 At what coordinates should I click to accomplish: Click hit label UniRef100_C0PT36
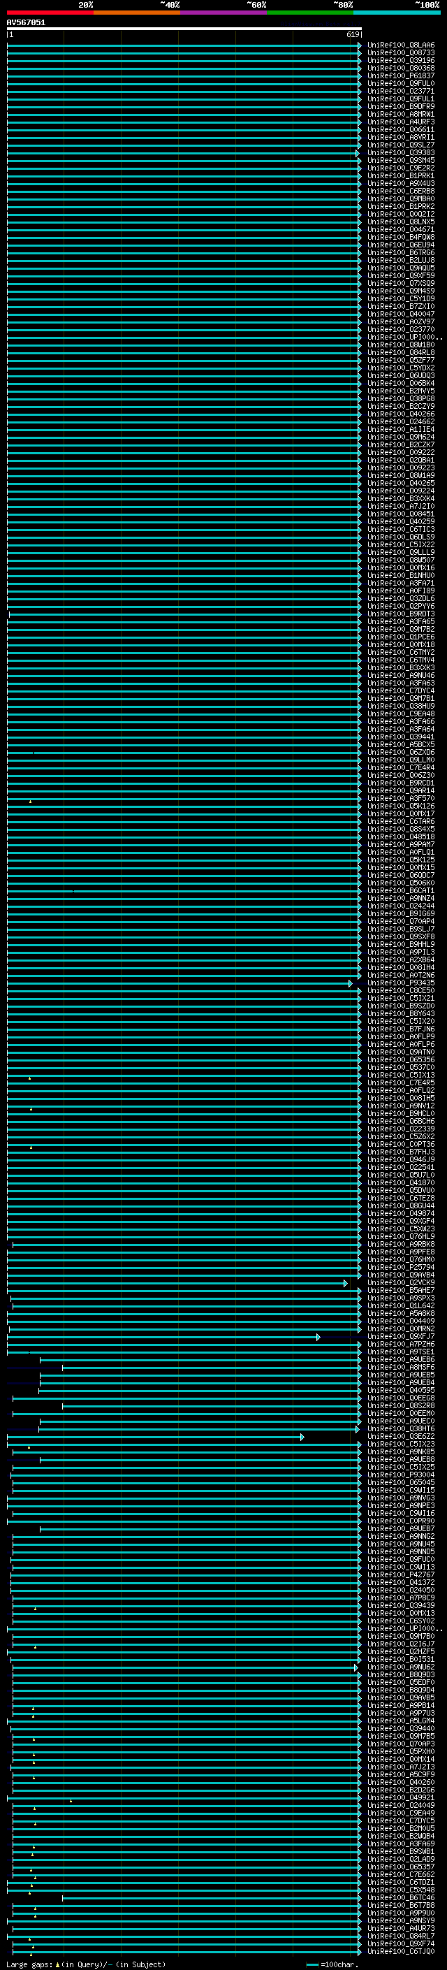coord(401,1144)
